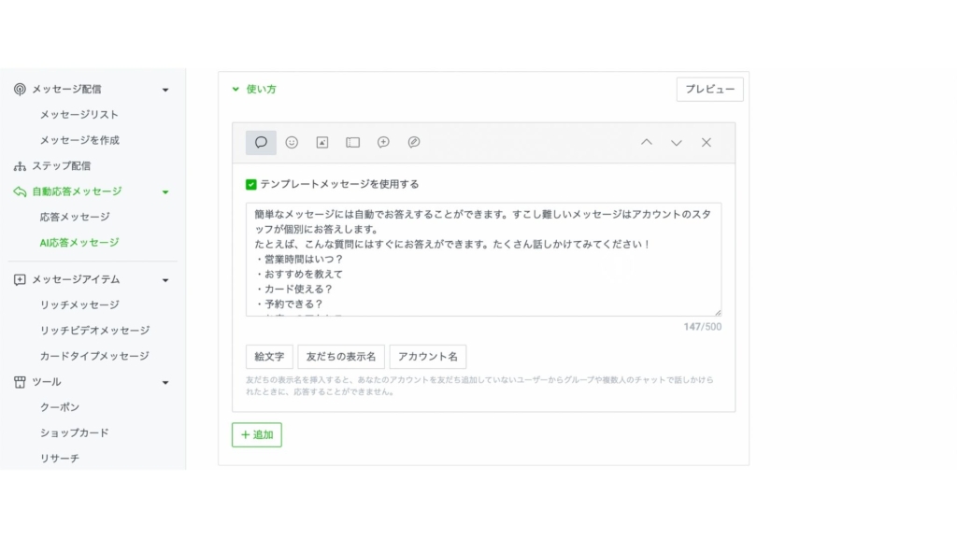This screenshot has height=538, width=957.
Task: Select the image message icon
Action: 322,143
